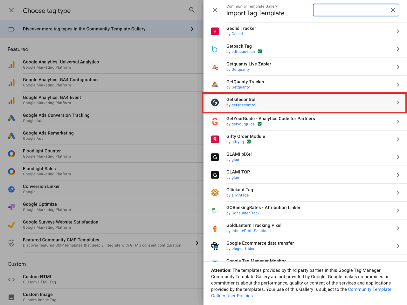Open search with the magnifying glass icon
The width and height of the screenshot is (407, 305).
(x=192, y=10)
